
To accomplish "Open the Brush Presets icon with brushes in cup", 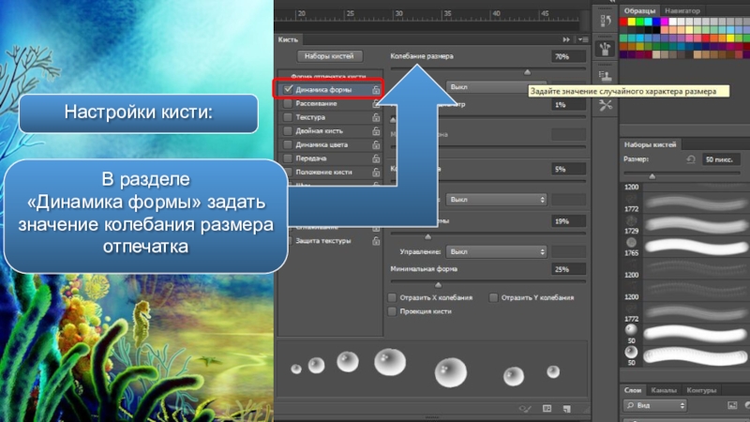I will pos(606,49).
